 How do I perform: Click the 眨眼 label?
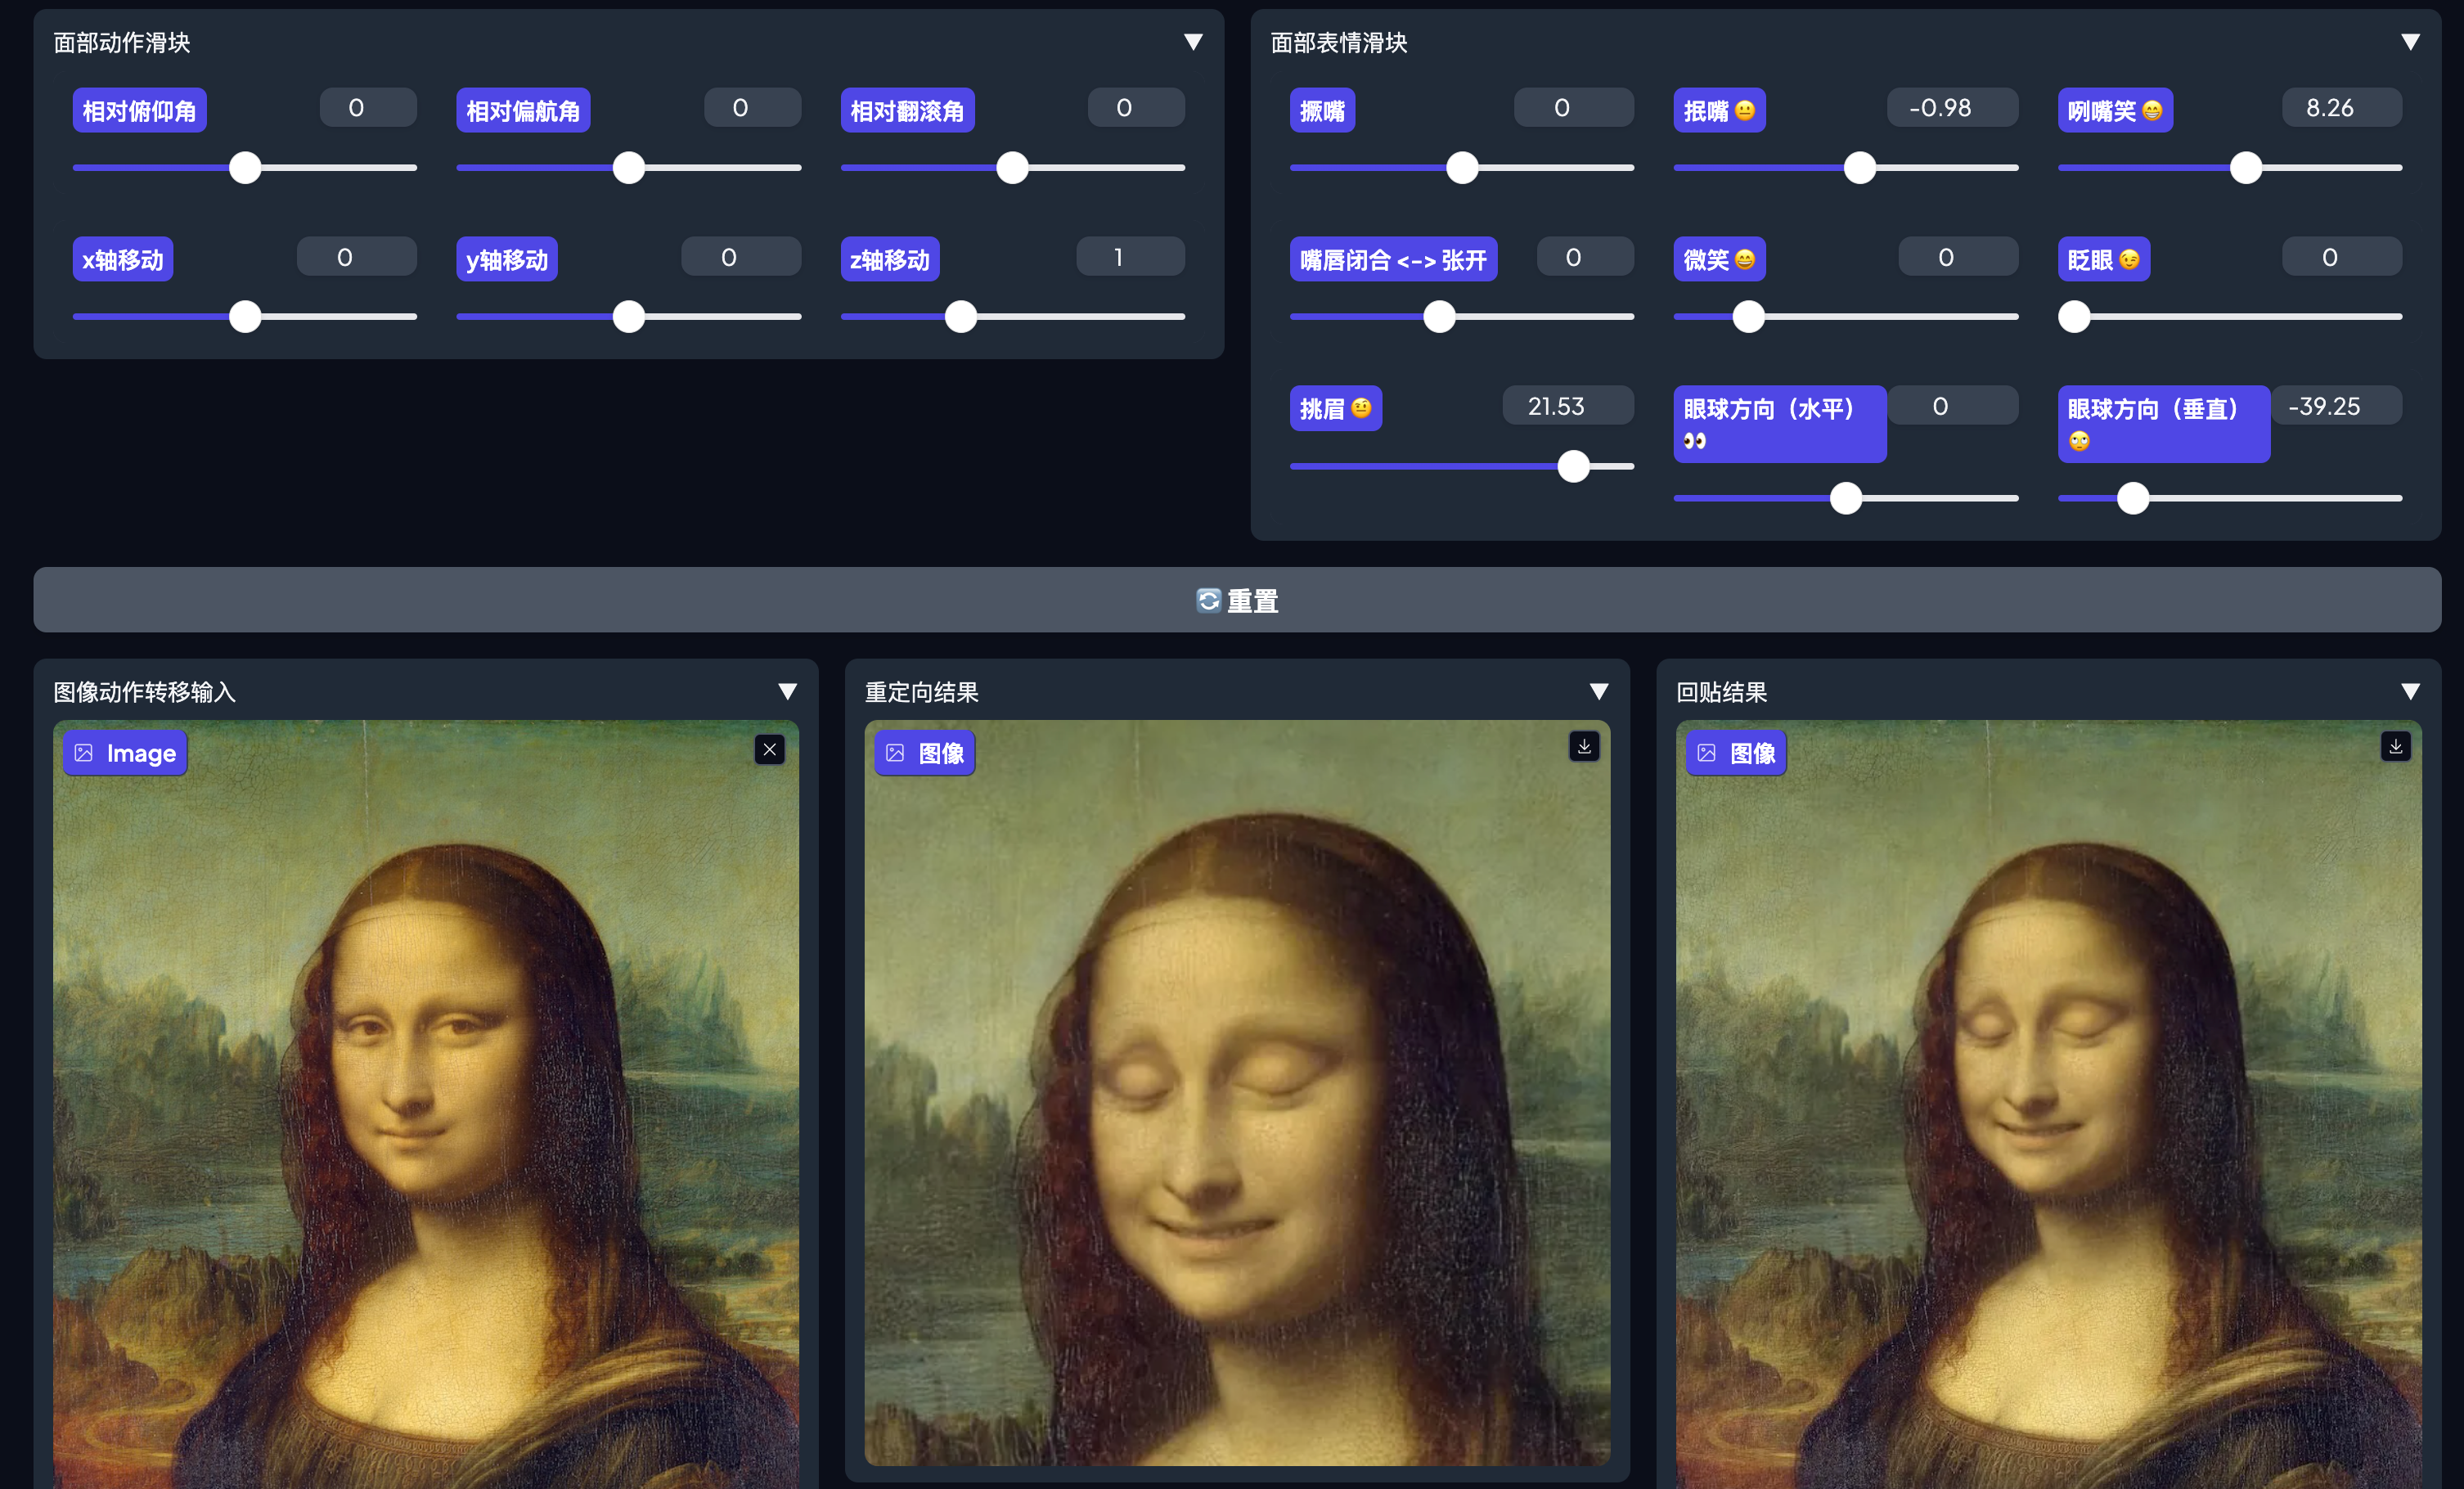2104,259
